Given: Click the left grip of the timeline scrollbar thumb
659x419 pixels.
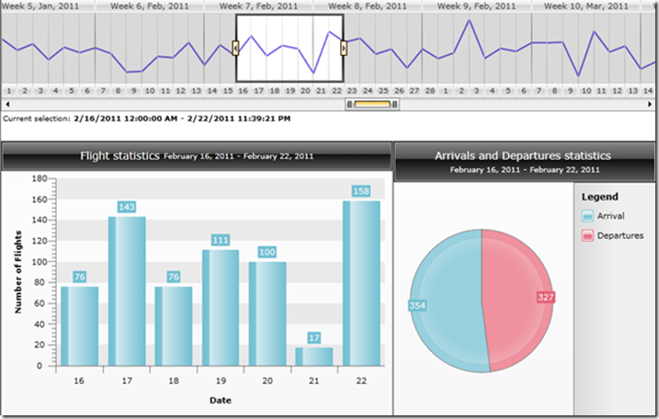Looking at the screenshot, I should click(349, 104).
